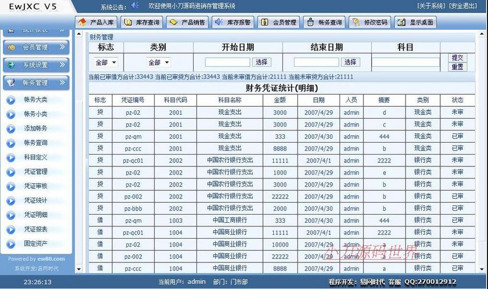Click the 财务管理 panel title

(101, 37)
